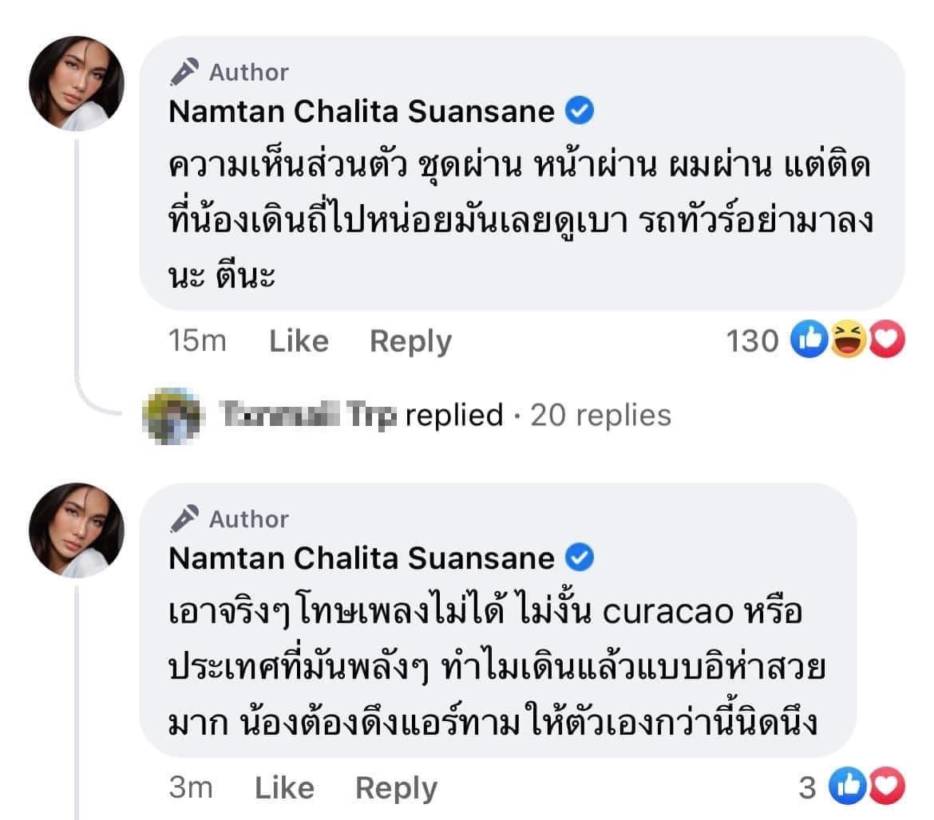Click the heart reaction icon on the second comment

[x=885, y=788]
